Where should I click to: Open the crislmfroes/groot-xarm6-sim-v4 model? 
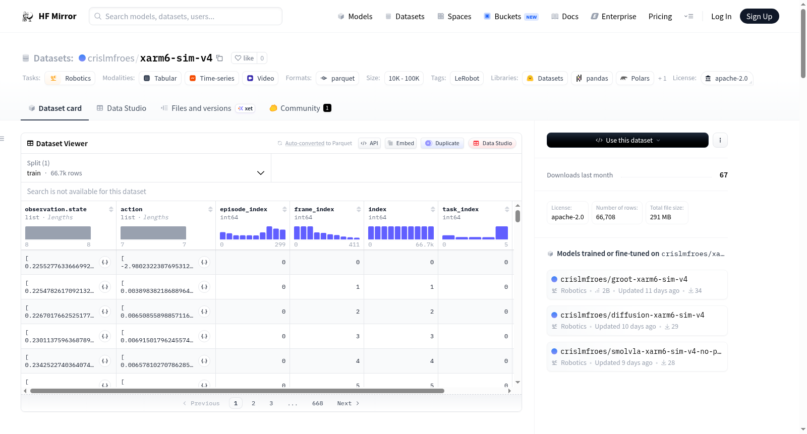(x=637, y=285)
